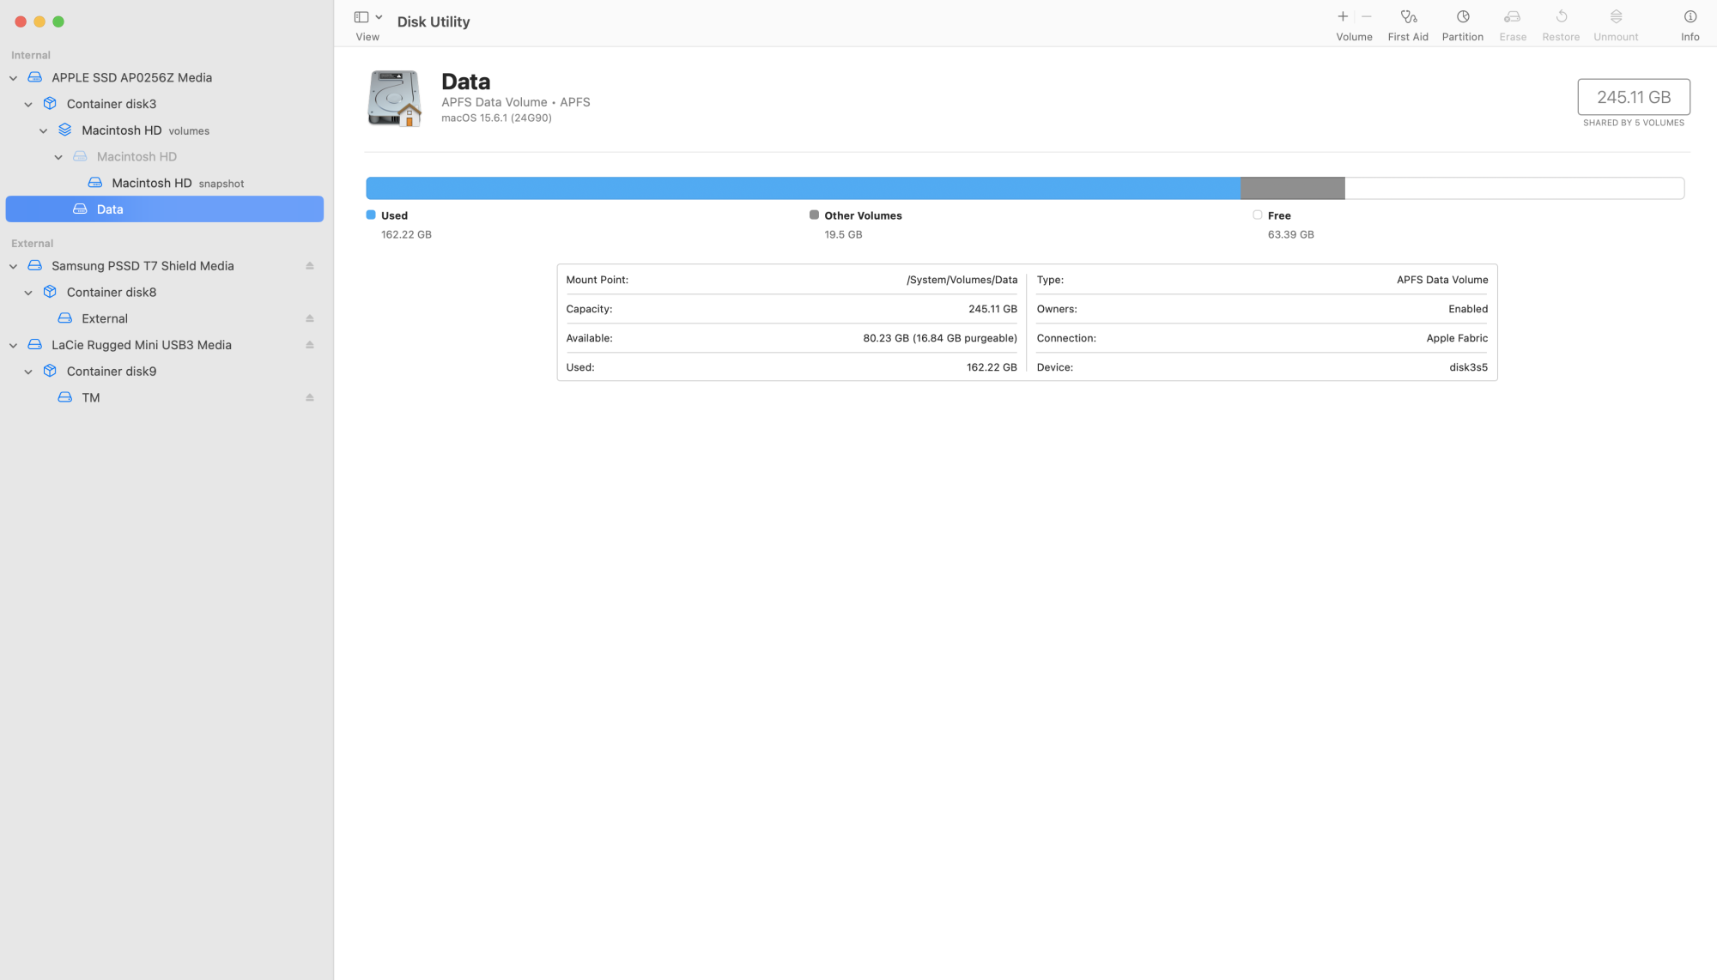Select the Macintosh HD snapshot item
This screenshot has width=1717, height=980.
coord(152,183)
